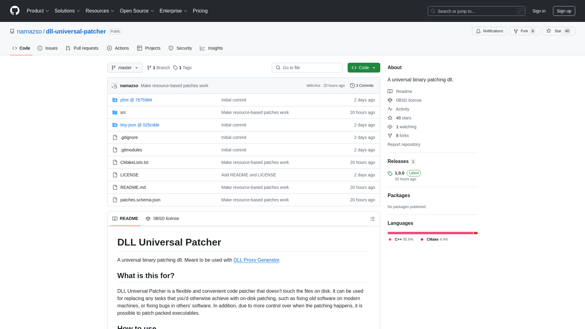Select the README tab
Screen dimensions: 585x329
tap(125, 218)
